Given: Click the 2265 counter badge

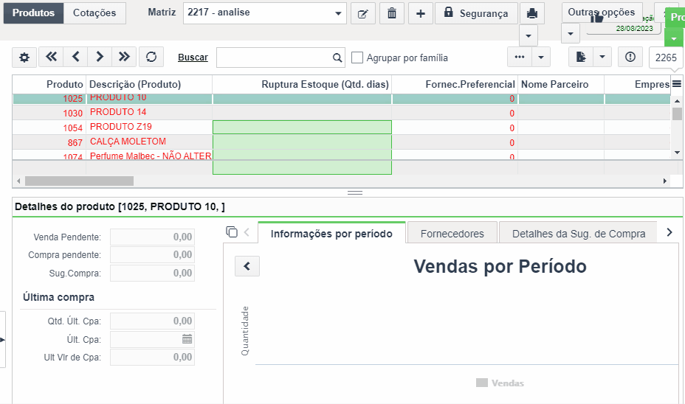Looking at the screenshot, I should [x=666, y=58].
